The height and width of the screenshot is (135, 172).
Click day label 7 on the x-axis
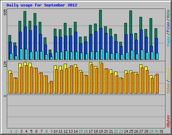point(41,131)
